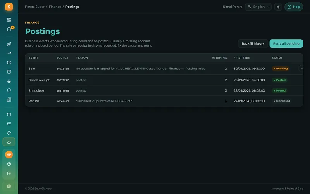This screenshot has height=194, width=310.
Task: Click the highlighted download tray icon
Action: point(9,142)
